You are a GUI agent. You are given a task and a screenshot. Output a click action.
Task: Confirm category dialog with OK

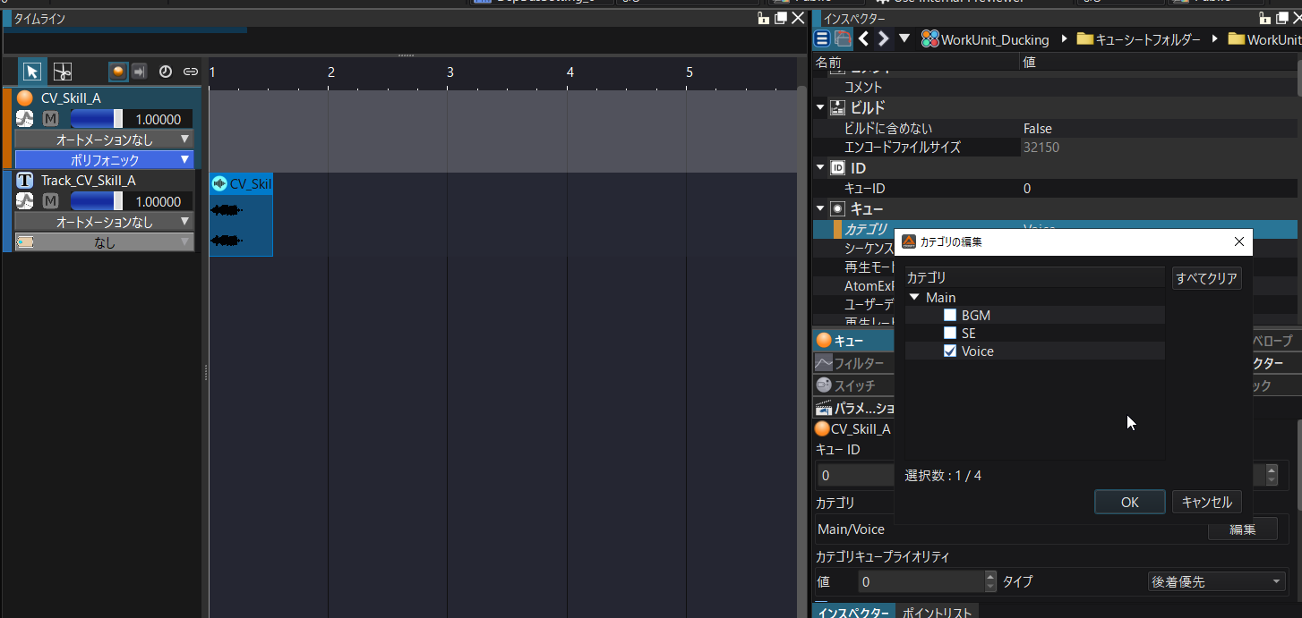tap(1129, 502)
